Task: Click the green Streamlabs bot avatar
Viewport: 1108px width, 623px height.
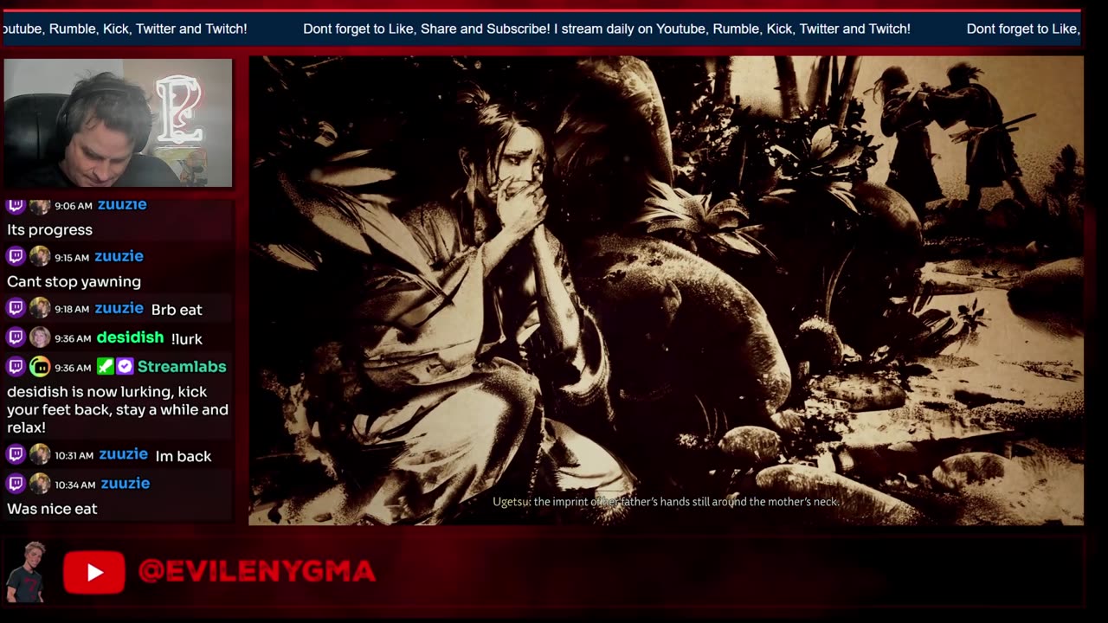Action: pyautogui.click(x=40, y=367)
